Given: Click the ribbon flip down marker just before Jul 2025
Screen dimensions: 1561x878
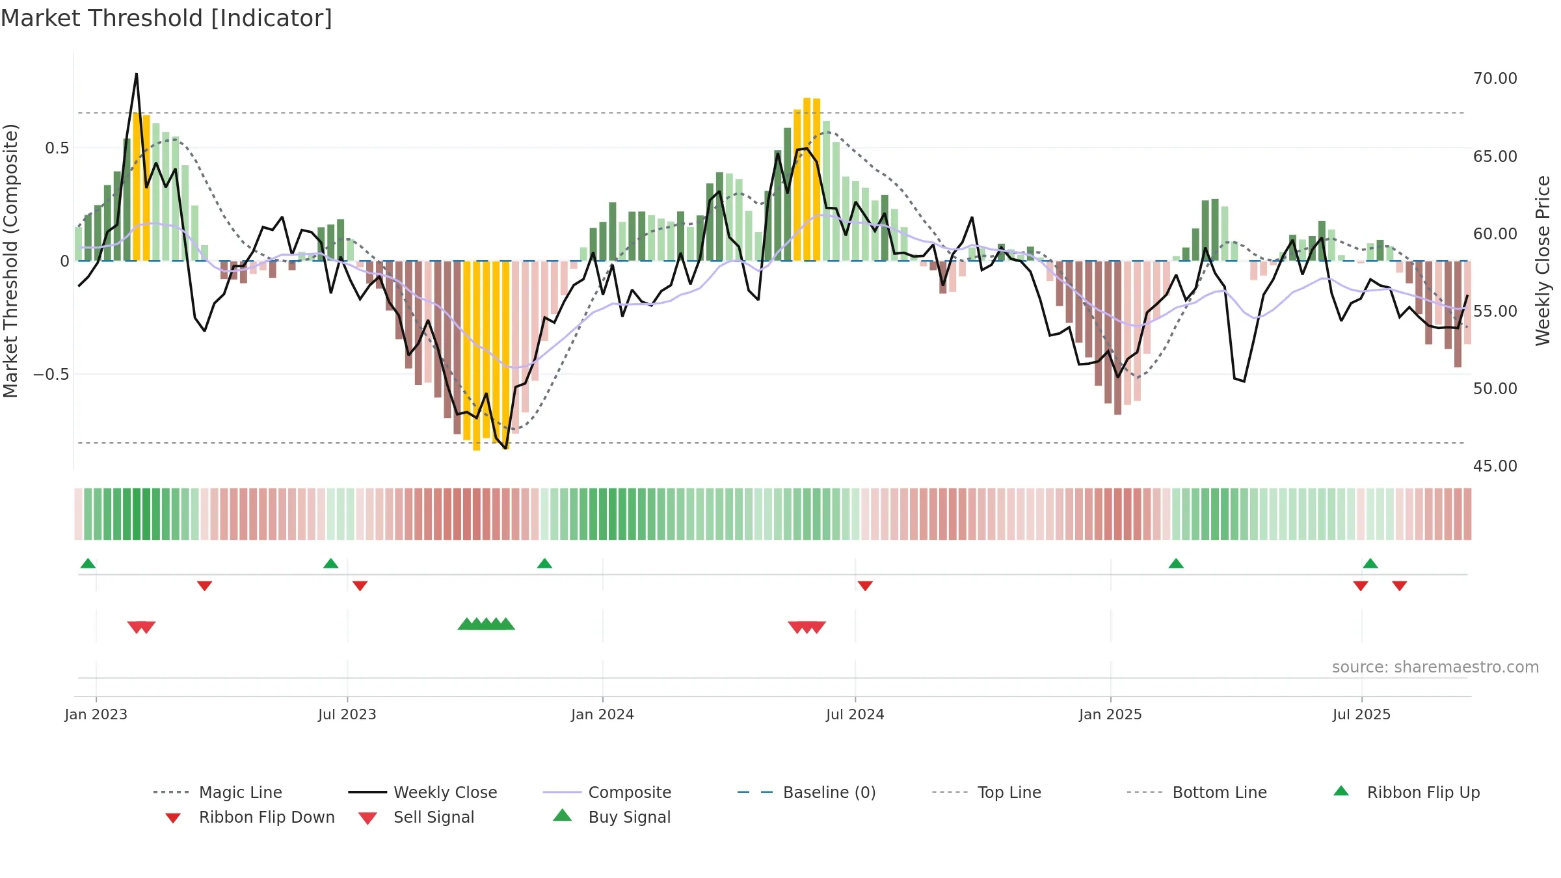Looking at the screenshot, I should pos(1361,586).
